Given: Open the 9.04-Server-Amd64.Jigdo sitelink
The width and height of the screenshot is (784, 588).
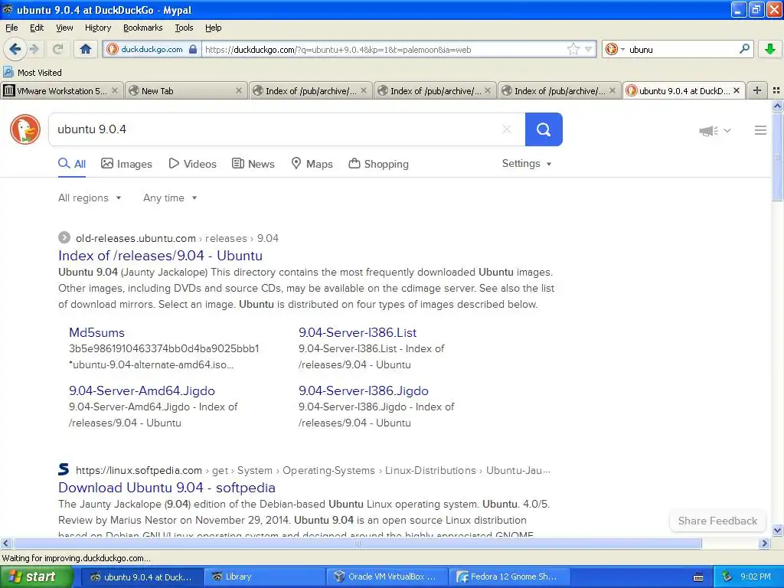Looking at the screenshot, I should click(x=142, y=390).
